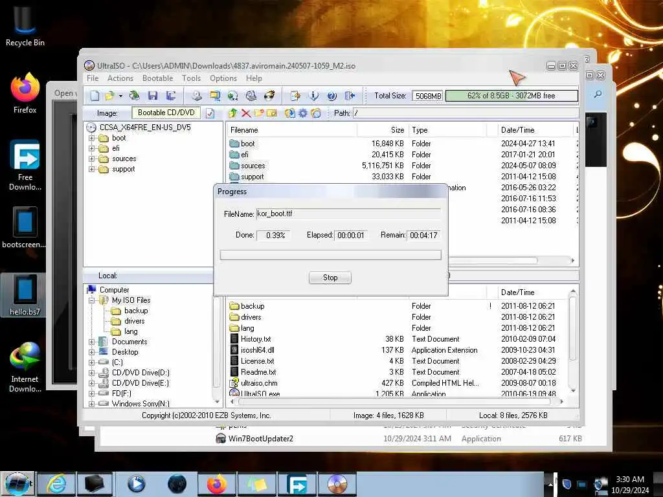Expand the sources folder in image tree

92,159
